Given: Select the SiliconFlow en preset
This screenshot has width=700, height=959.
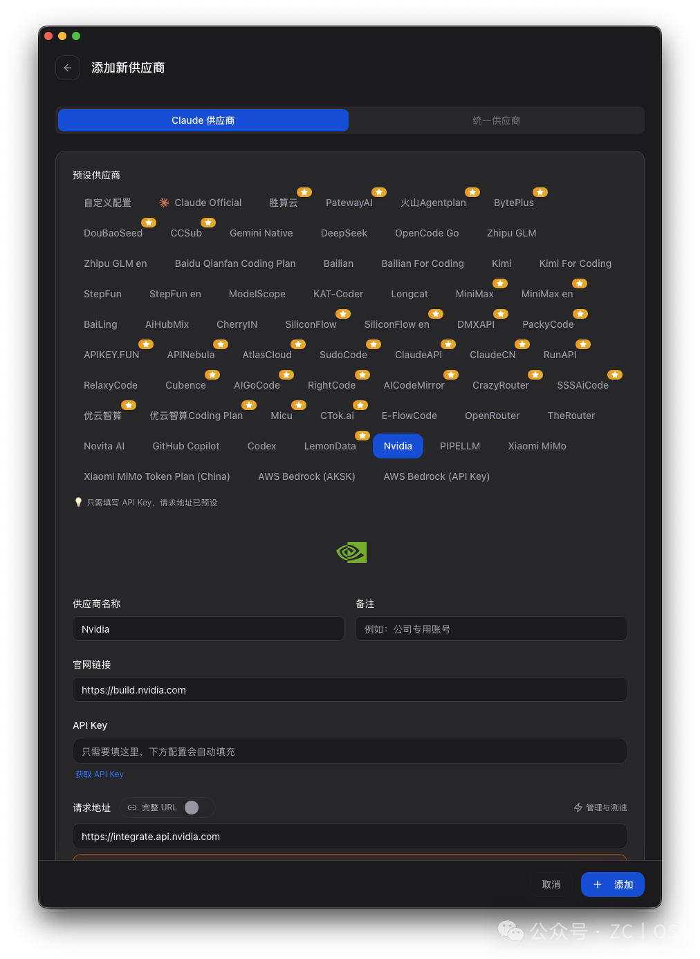Looking at the screenshot, I should 397,324.
